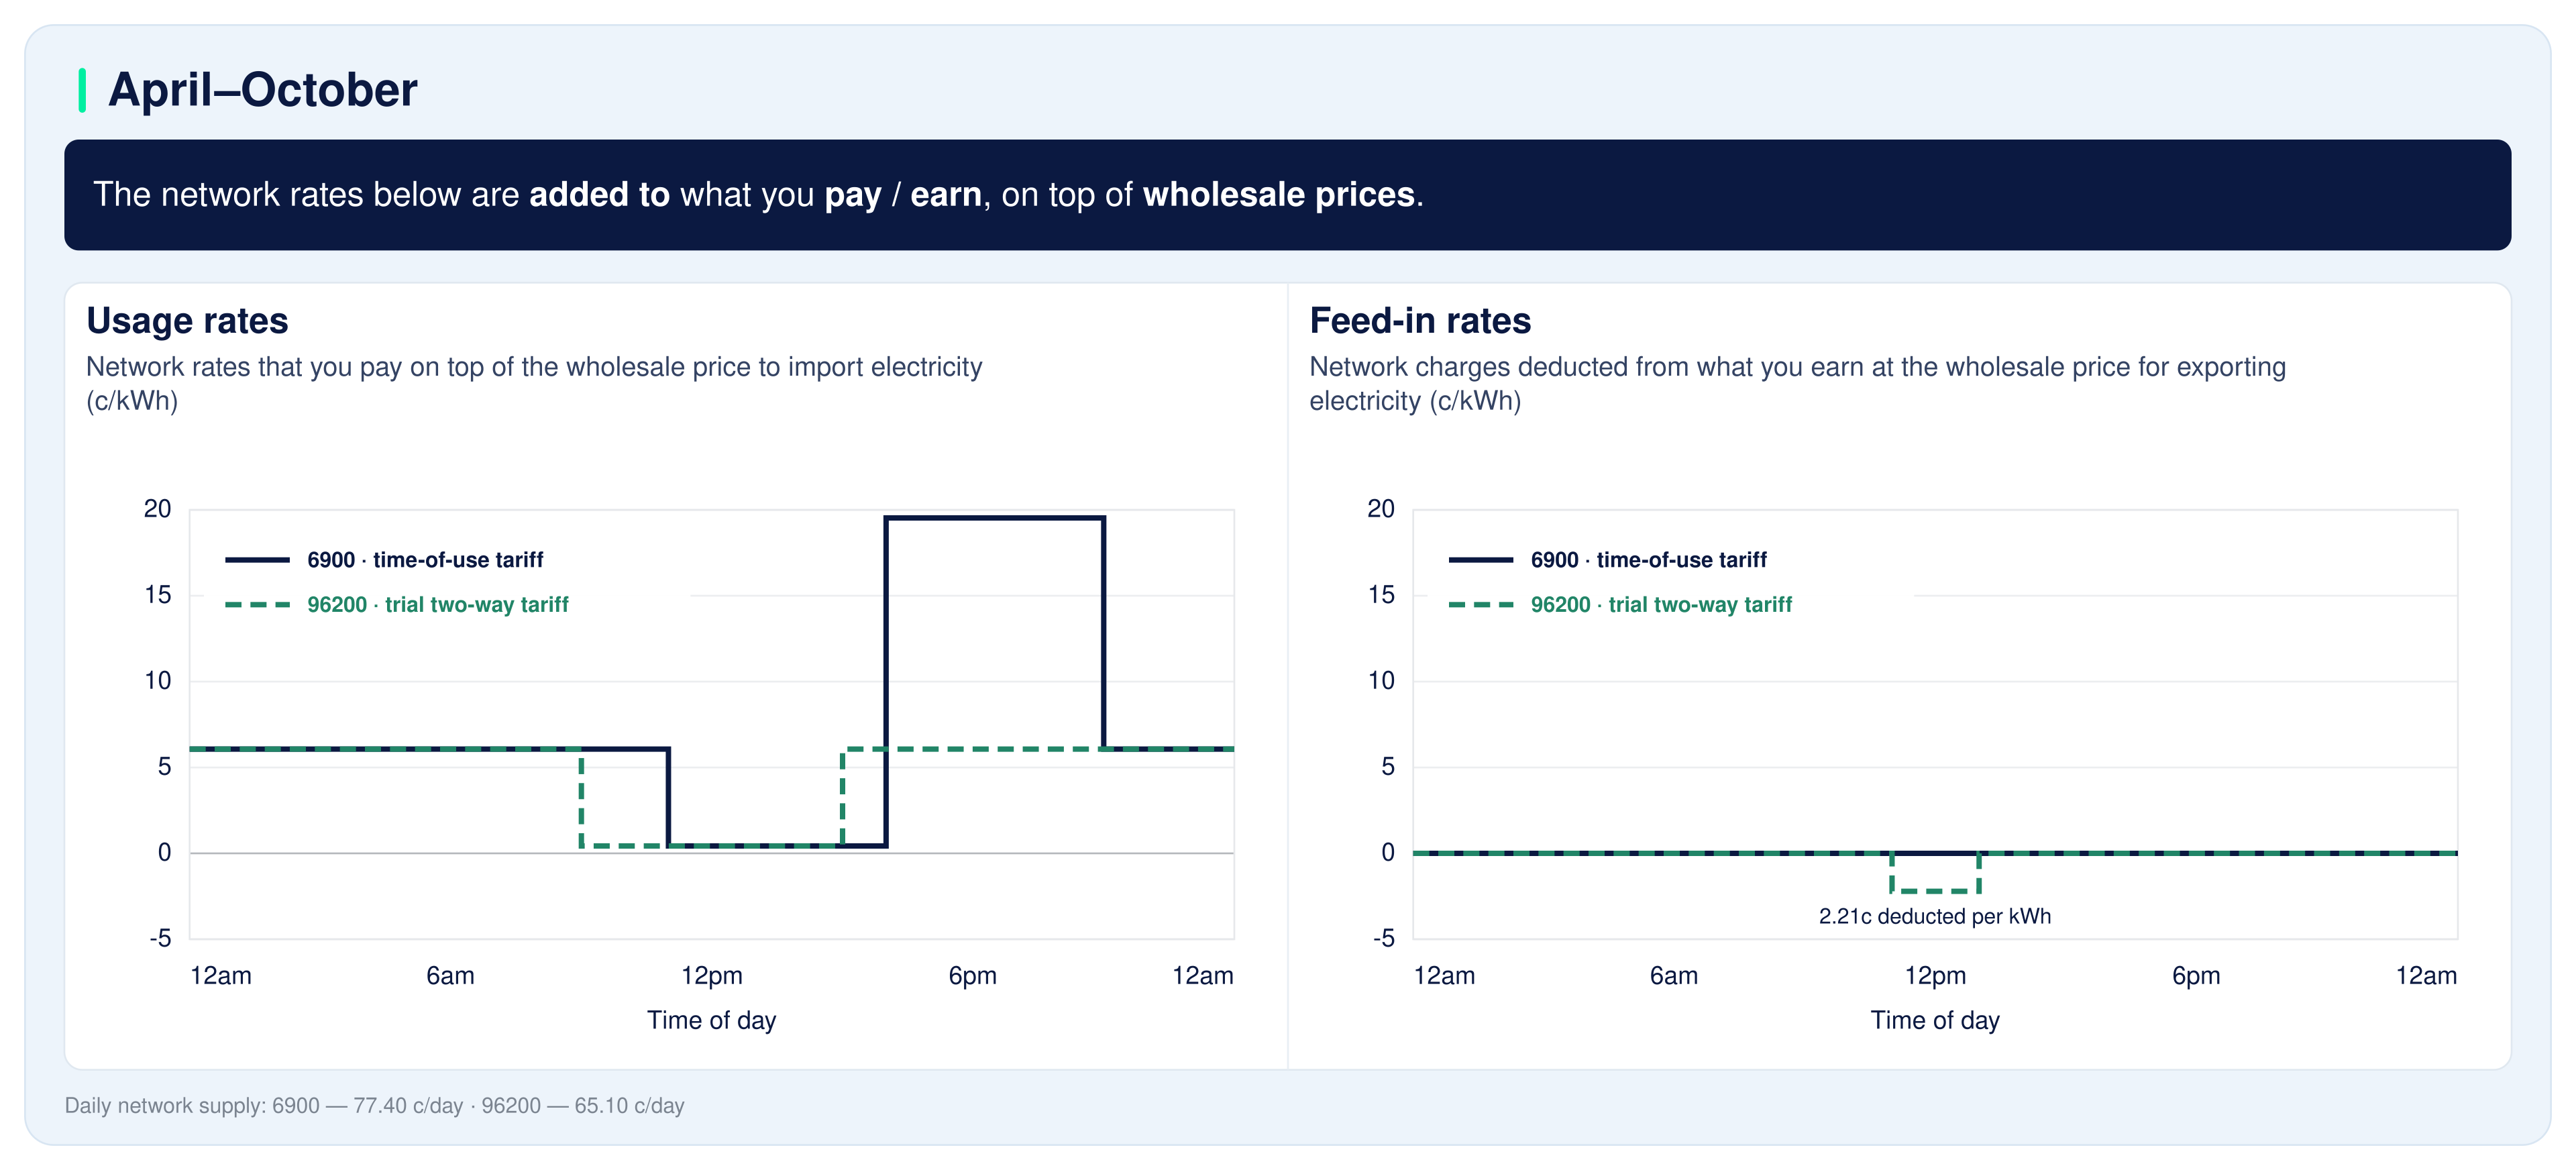2576x1170 pixels.
Task: Click the 2.21c deducted per kWh annotation
Action: click(x=1934, y=916)
